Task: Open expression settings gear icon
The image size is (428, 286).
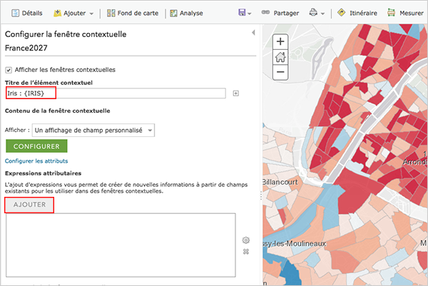Action: [246, 240]
